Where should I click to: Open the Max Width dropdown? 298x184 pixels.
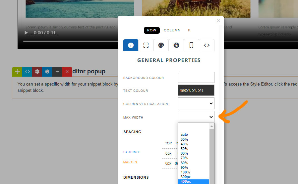point(196,117)
